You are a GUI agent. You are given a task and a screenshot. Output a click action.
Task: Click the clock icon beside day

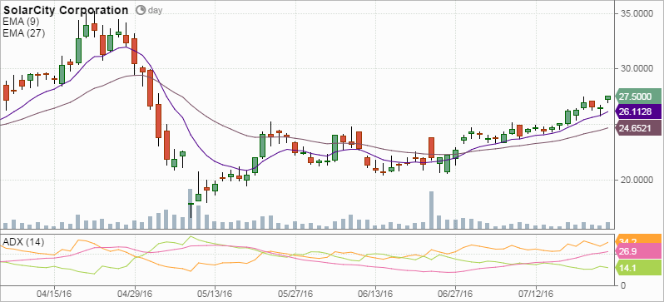pyautogui.click(x=140, y=11)
